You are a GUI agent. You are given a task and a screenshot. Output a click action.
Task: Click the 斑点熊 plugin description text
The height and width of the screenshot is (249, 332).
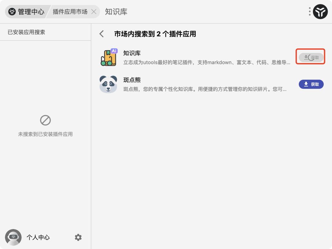tap(205, 89)
